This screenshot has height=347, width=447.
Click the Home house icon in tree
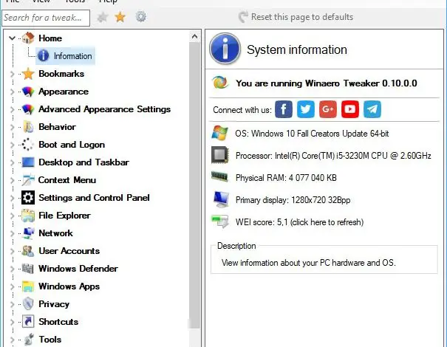28,38
